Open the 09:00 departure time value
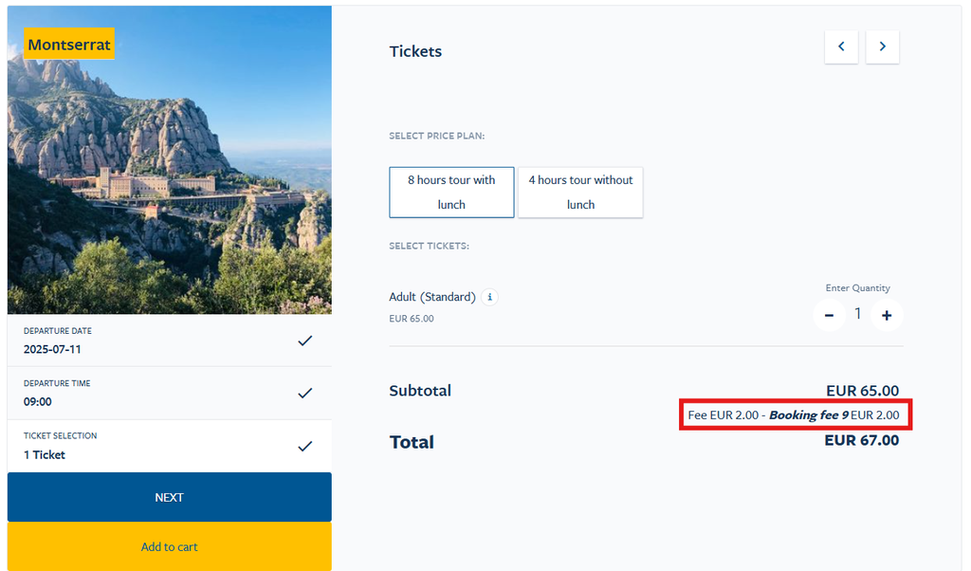This screenshot has height=571, width=971. pyautogui.click(x=38, y=402)
